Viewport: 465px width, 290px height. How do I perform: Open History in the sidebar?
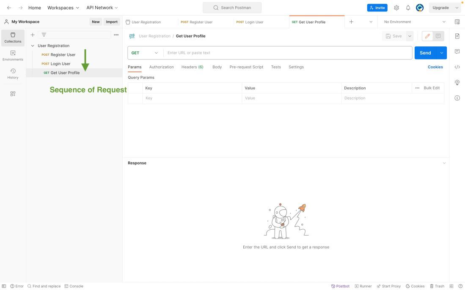pyautogui.click(x=13, y=74)
